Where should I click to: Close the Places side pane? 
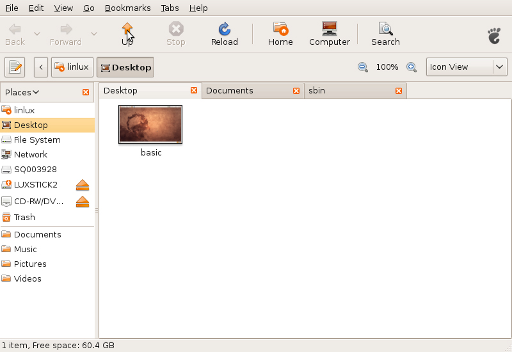86,92
